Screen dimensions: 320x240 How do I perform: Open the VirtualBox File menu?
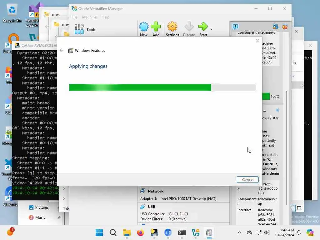point(74,17)
